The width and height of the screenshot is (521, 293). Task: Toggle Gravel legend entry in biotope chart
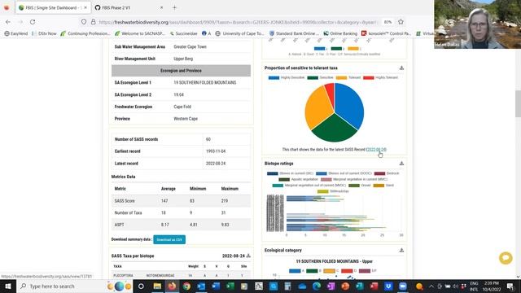[360, 186]
